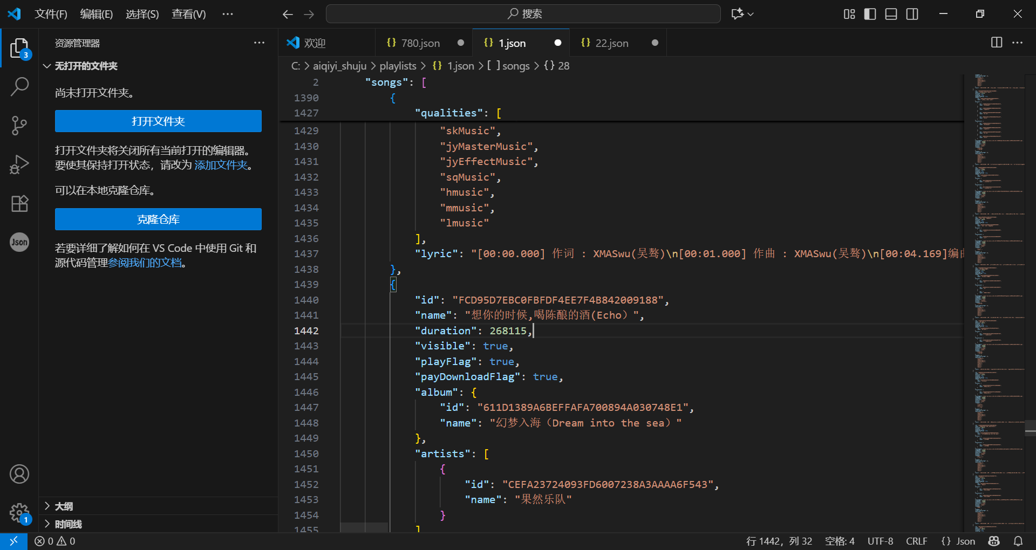Split the editor to the right
The image size is (1036, 550).
point(997,43)
